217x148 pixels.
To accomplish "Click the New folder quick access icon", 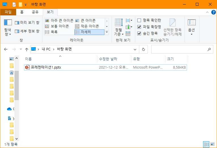I will click(20, 5).
